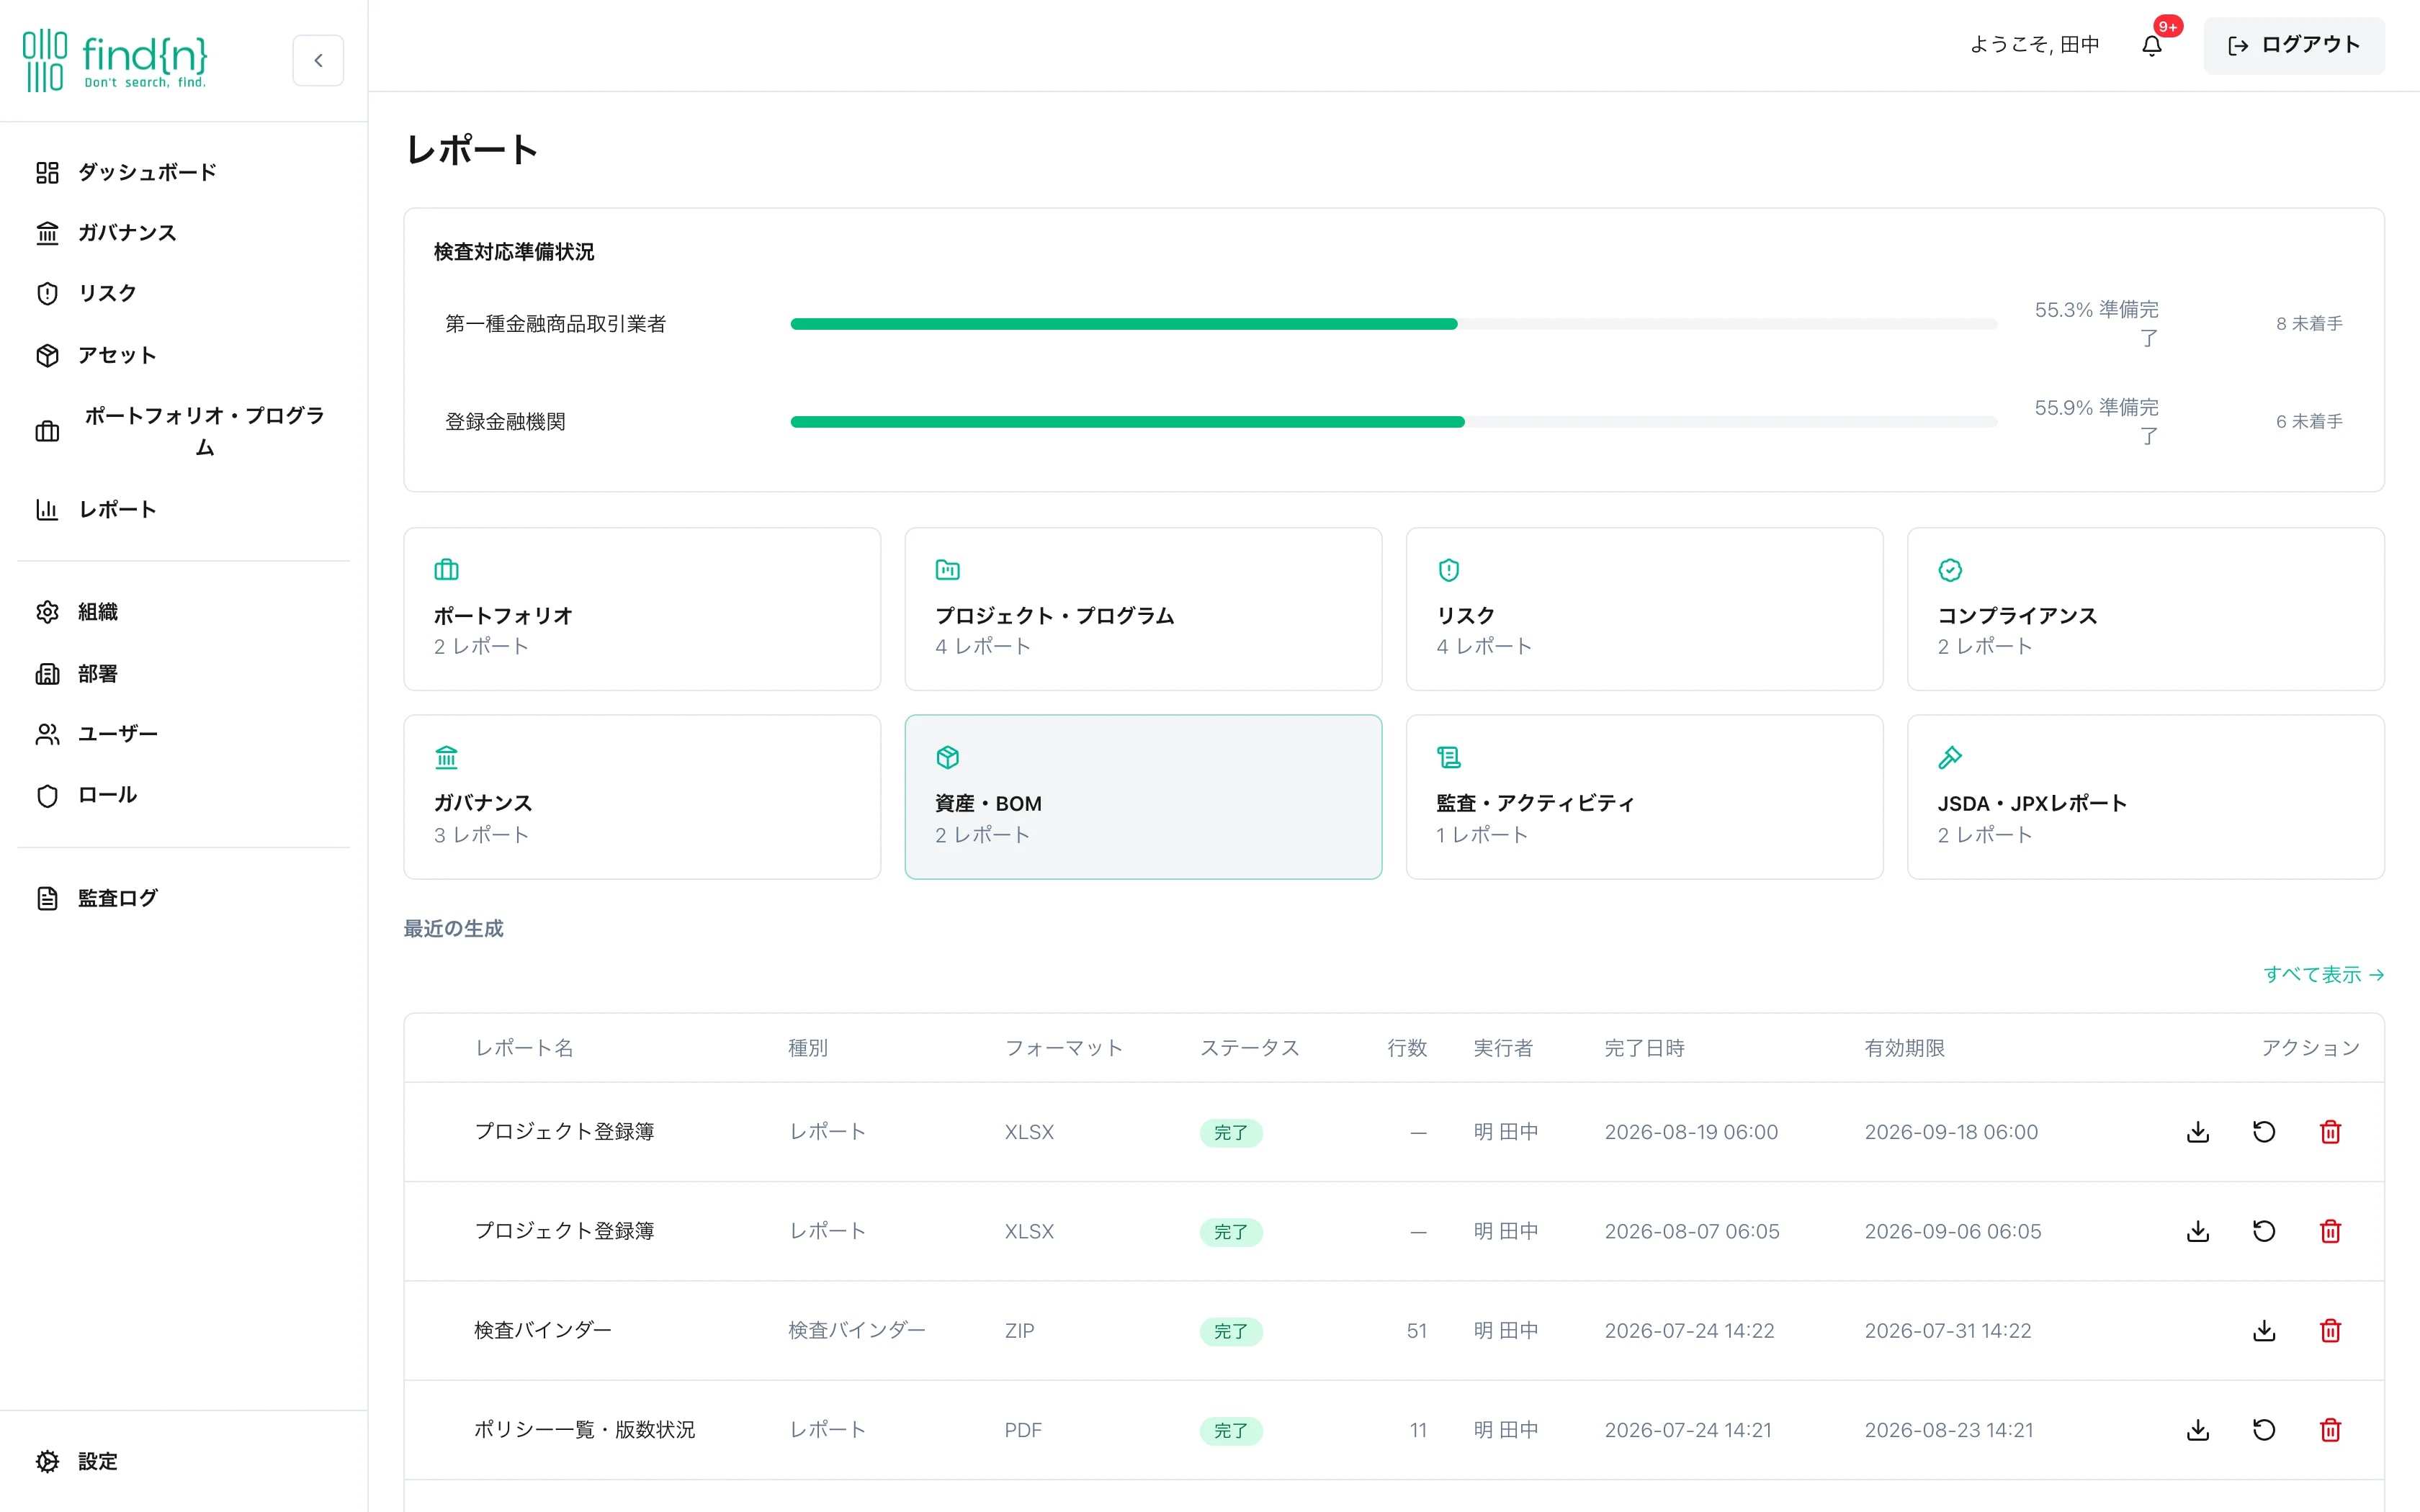The height and width of the screenshot is (1512, 2420).
Task: Select リスク in the sidebar
Action: (183, 293)
